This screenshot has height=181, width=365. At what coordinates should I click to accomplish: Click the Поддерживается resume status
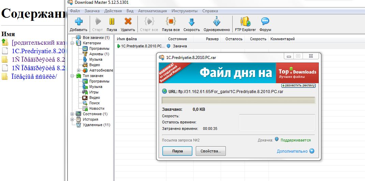(x=296, y=140)
